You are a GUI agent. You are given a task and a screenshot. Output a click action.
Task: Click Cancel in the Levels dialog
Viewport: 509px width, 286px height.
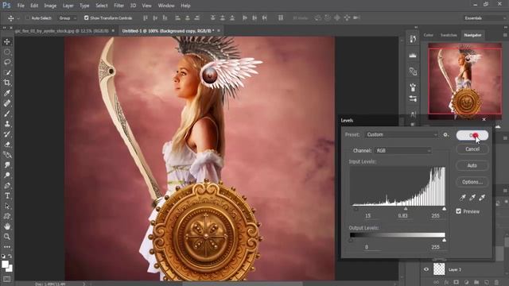coord(472,149)
